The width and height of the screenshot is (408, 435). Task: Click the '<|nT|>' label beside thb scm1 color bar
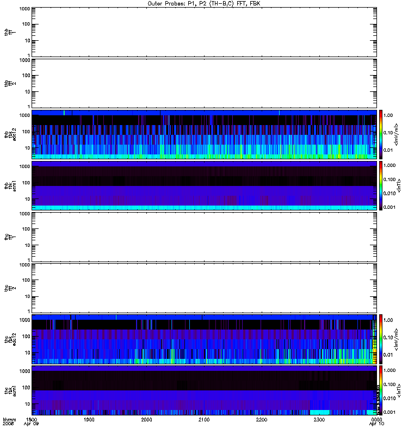pos(399,186)
